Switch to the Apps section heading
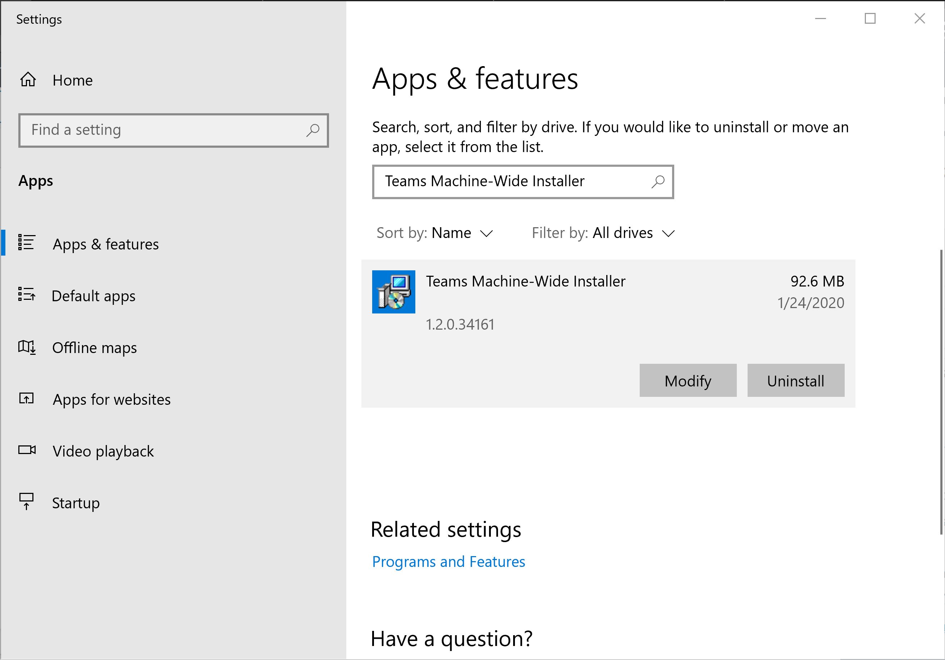Screen dimensions: 945x660 (x=36, y=181)
